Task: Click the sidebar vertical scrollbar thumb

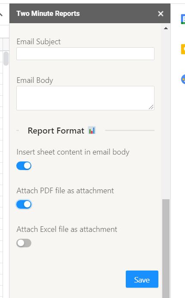Action: (x=166, y=248)
